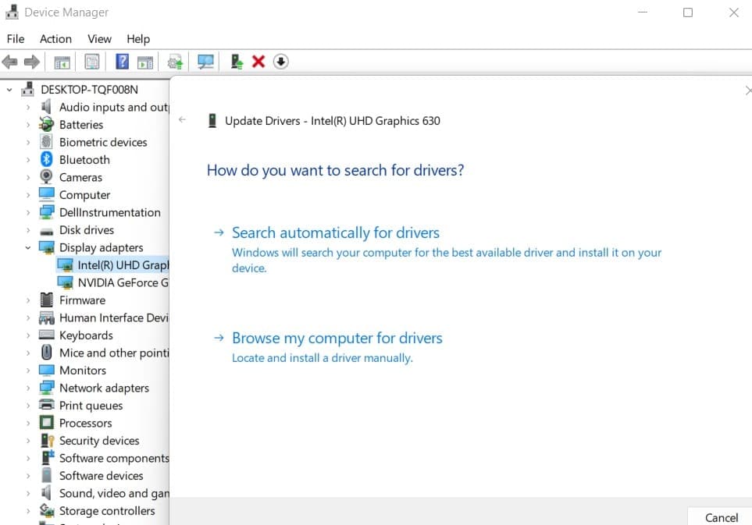The width and height of the screenshot is (752, 525).
Task: Choose Search automatically for drivers
Action: (335, 232)
